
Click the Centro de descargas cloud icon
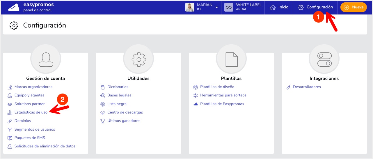click(x=103, y=112)
